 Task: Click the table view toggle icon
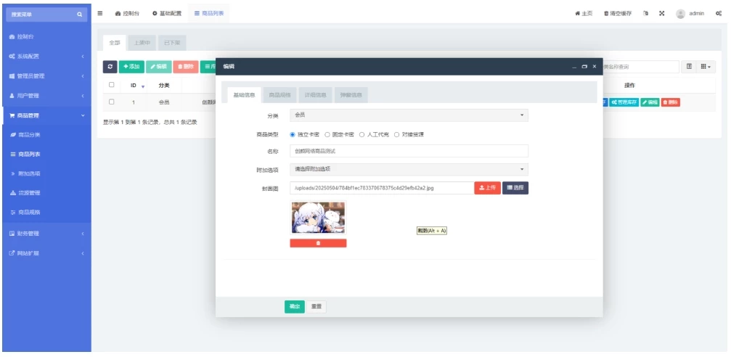coord(690,66)
